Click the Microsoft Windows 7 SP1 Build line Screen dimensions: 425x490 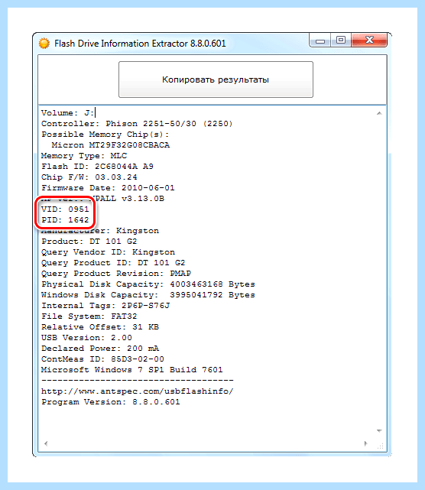point(132,370)
